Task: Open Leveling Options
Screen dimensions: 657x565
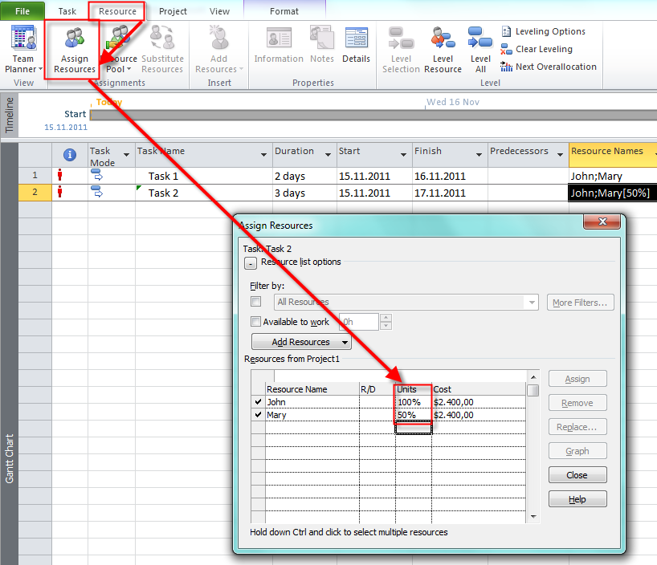Action: tap(549, 31)
